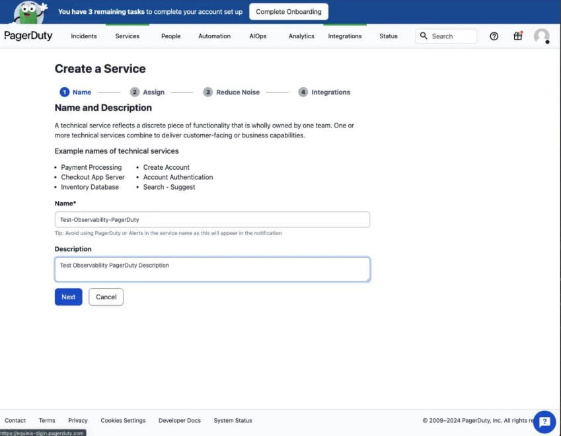Click step 1 circle for Name
This screenshot has height=436, width=561.
click(64, 92)
